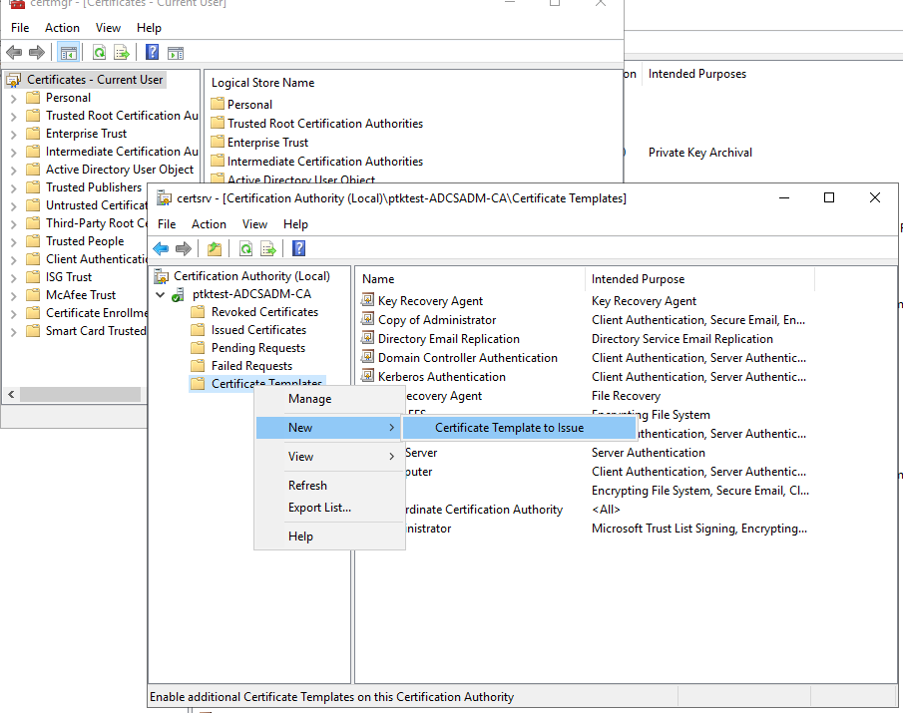Screen dimensions: 903x713
Task: Expand the McAfee Trust tree node
Action: coord(14,295)
